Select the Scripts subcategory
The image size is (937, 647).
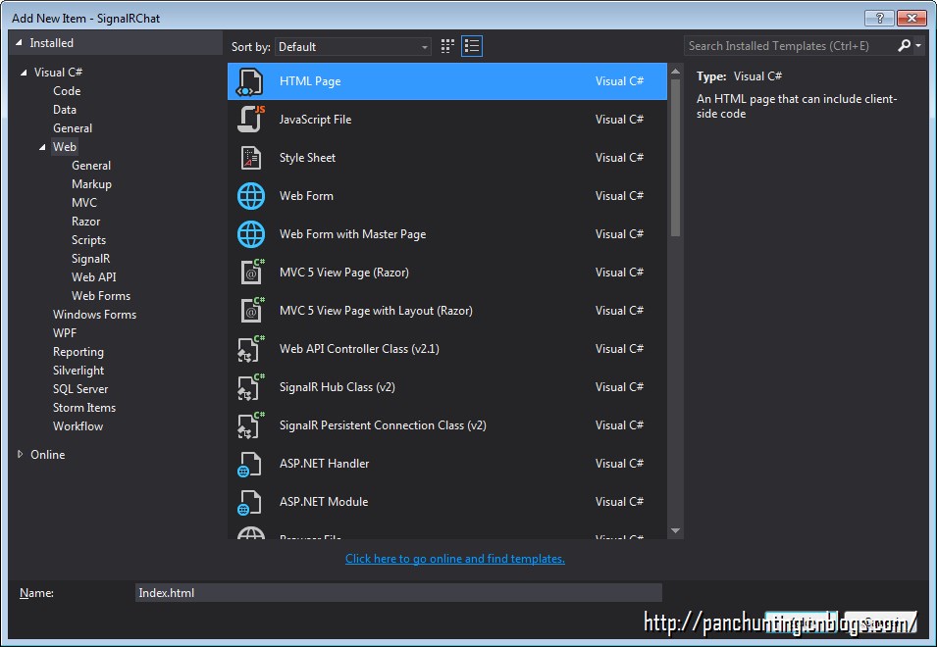tap(88, 240)
